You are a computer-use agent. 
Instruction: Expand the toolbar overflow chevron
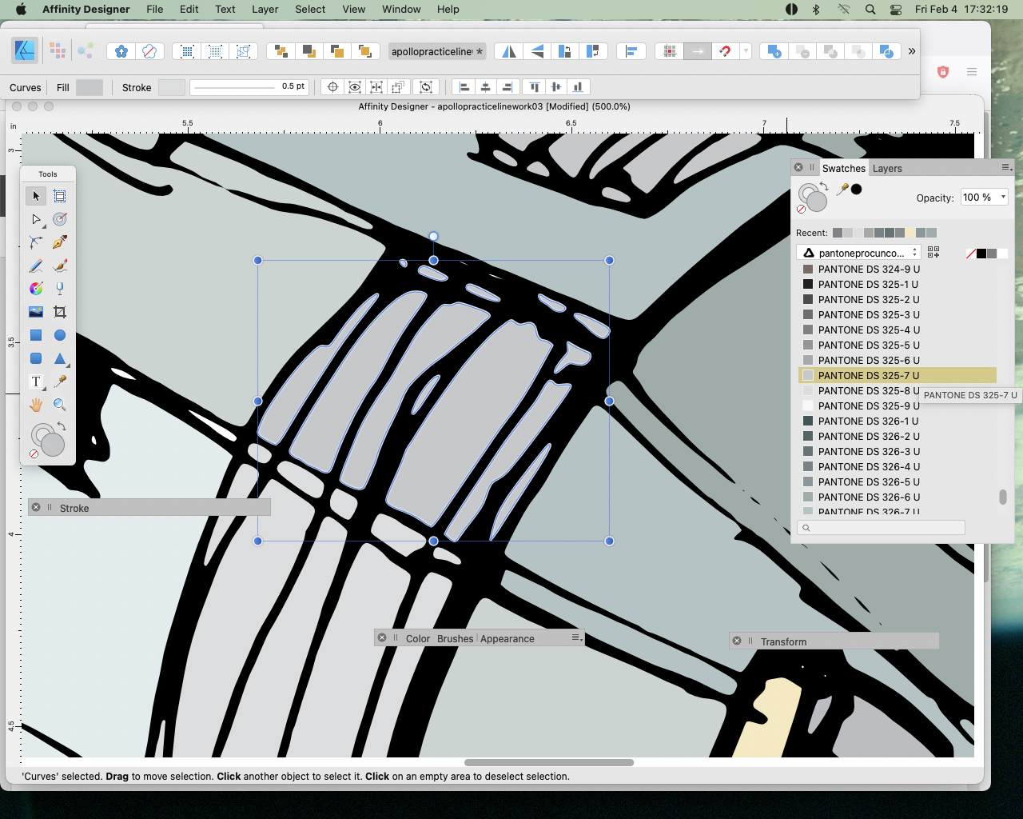pos(911,51)
